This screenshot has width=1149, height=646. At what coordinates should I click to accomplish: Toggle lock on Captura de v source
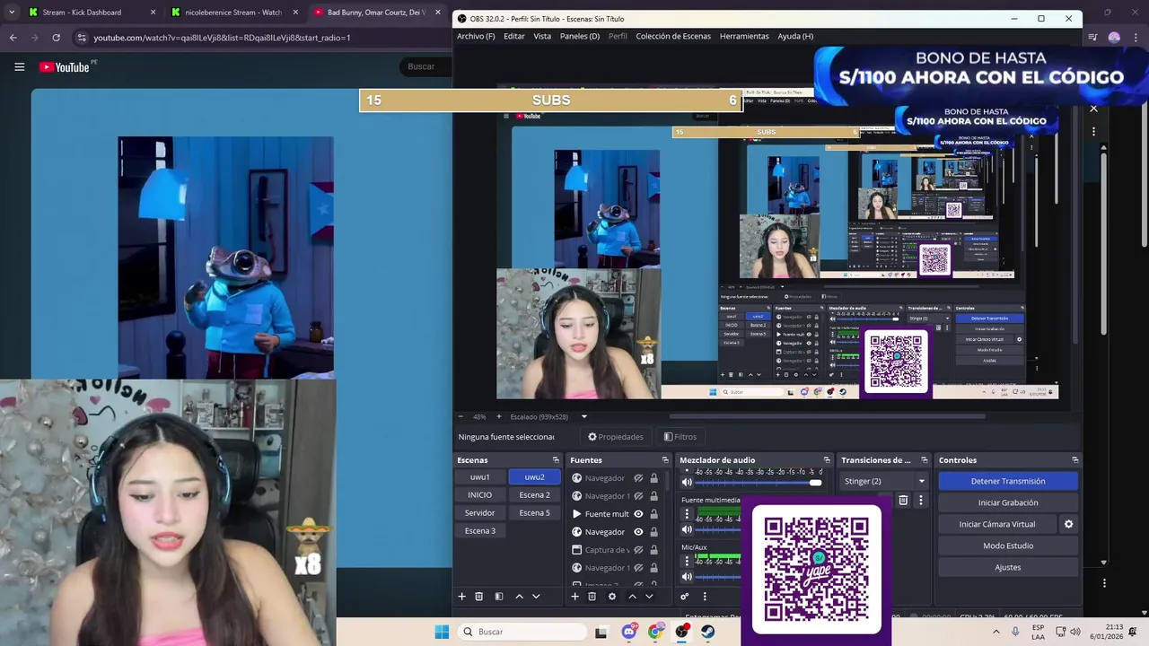click(x=653, y=550)
